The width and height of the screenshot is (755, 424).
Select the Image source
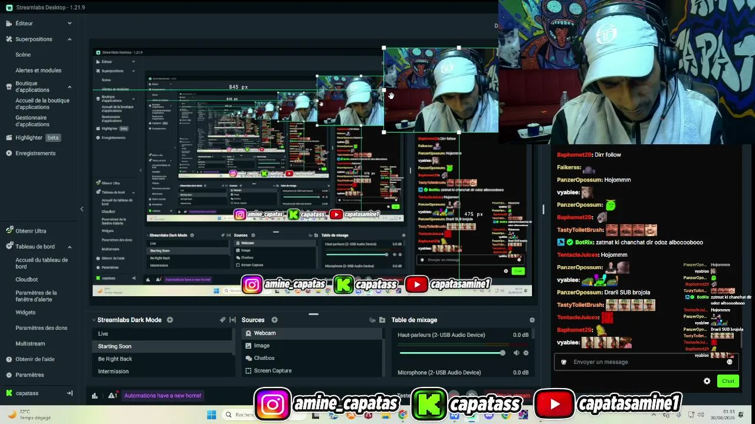coord(312,346)
